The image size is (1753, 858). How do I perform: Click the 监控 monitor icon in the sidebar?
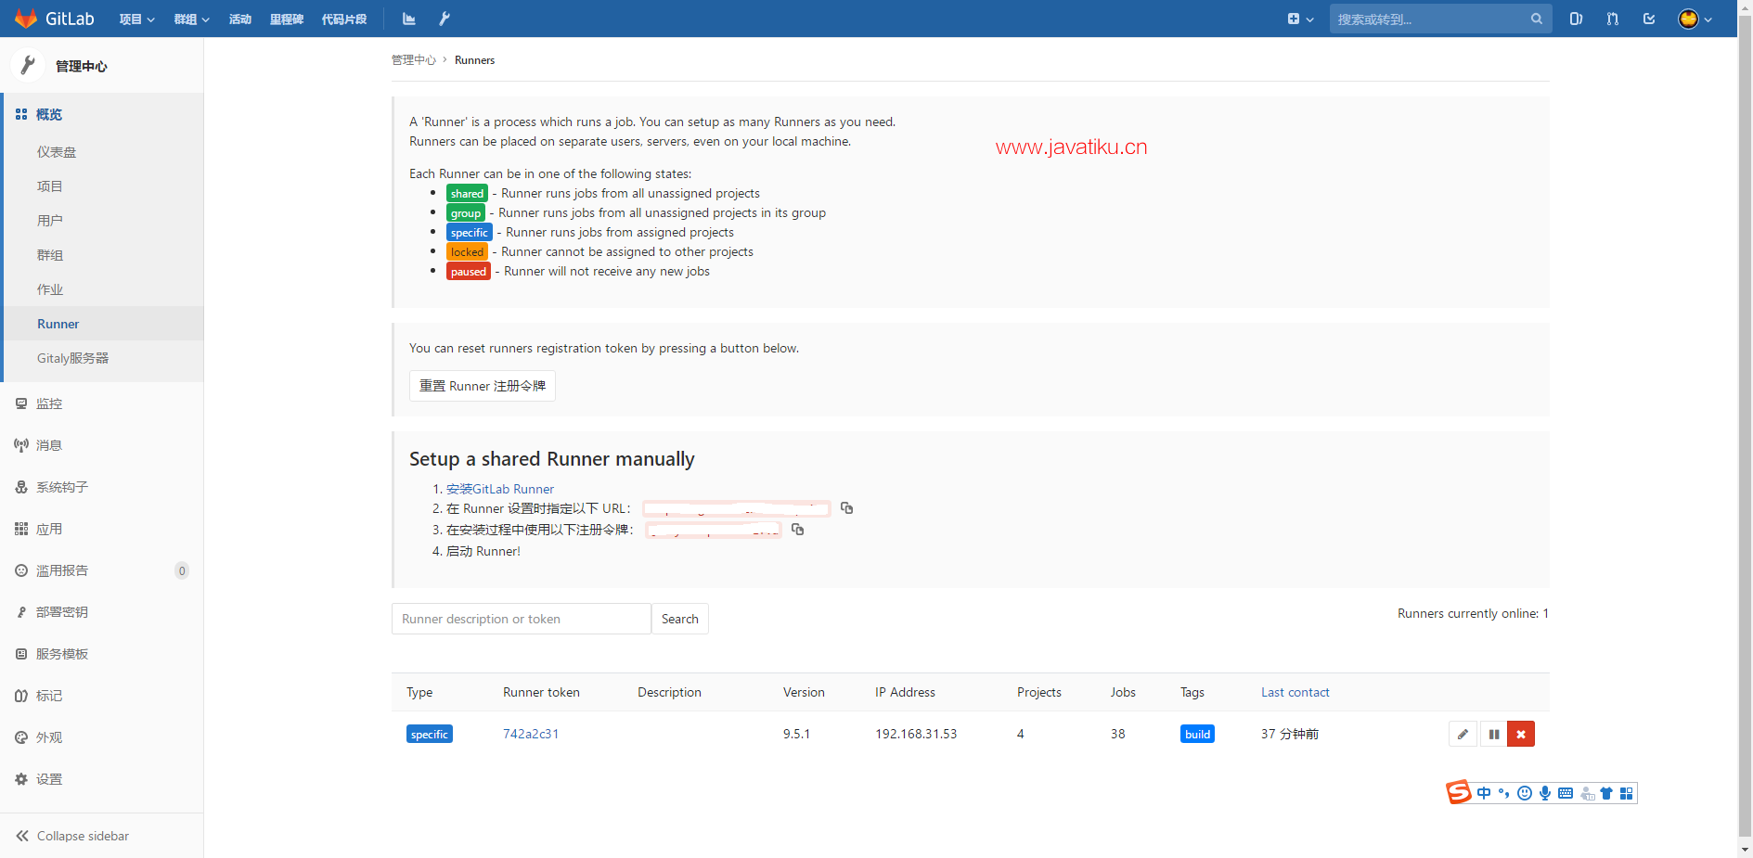21,403
